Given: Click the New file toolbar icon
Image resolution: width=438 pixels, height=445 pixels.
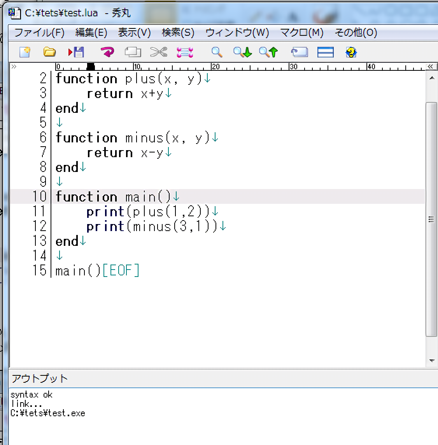Looking at the screenshot, I should coord(25,52).
